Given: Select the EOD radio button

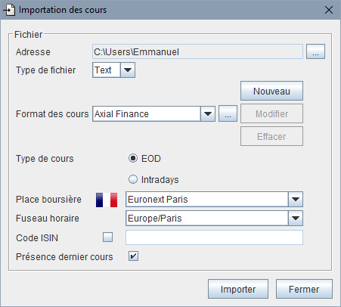Looking at the screenshot, I should click(133, 158).
